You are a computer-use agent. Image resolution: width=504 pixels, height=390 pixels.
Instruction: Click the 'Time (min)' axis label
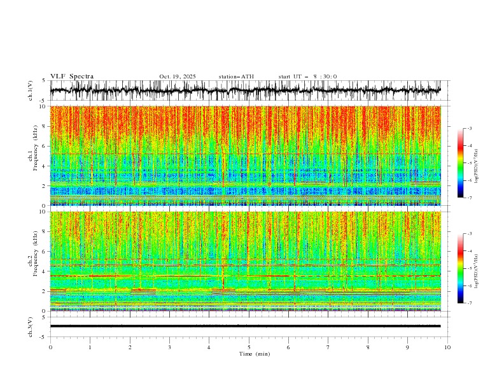[255, 354]
